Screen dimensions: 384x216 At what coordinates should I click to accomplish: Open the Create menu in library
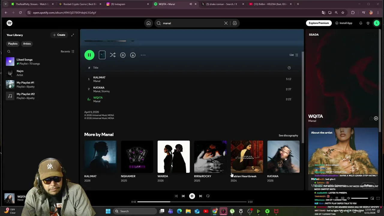click(x=59, y=35)
